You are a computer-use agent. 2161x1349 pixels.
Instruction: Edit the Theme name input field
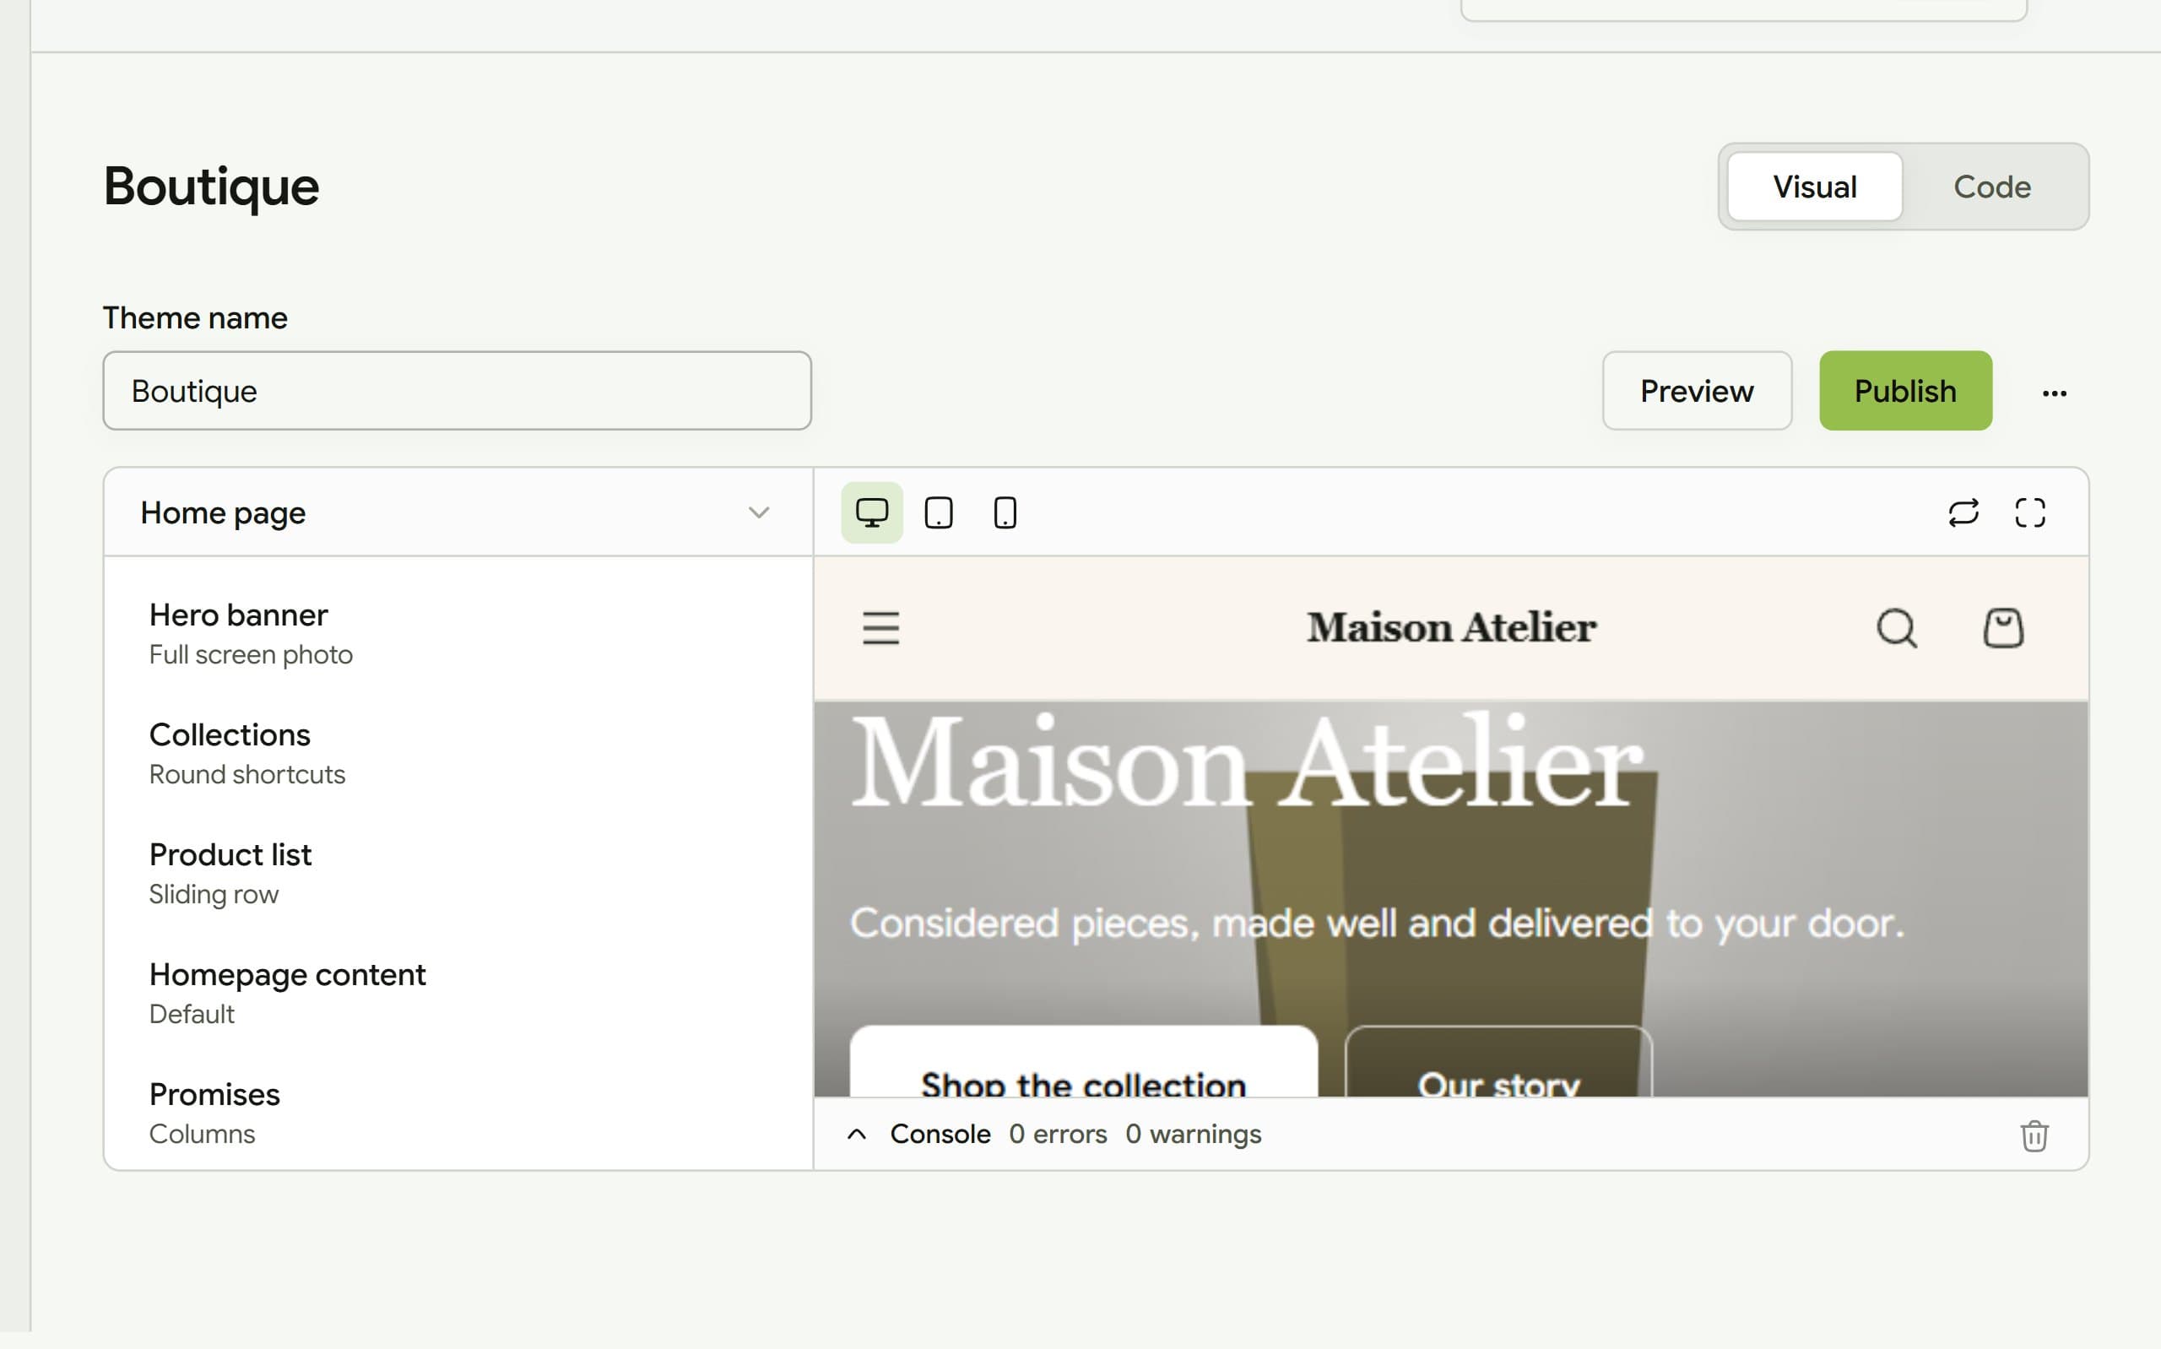click(458, 392)
